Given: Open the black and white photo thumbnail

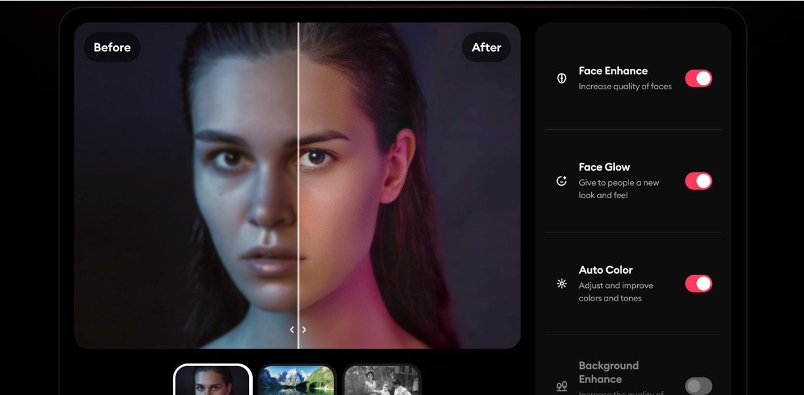Looking at the screenshot, I should click(382, 381).
